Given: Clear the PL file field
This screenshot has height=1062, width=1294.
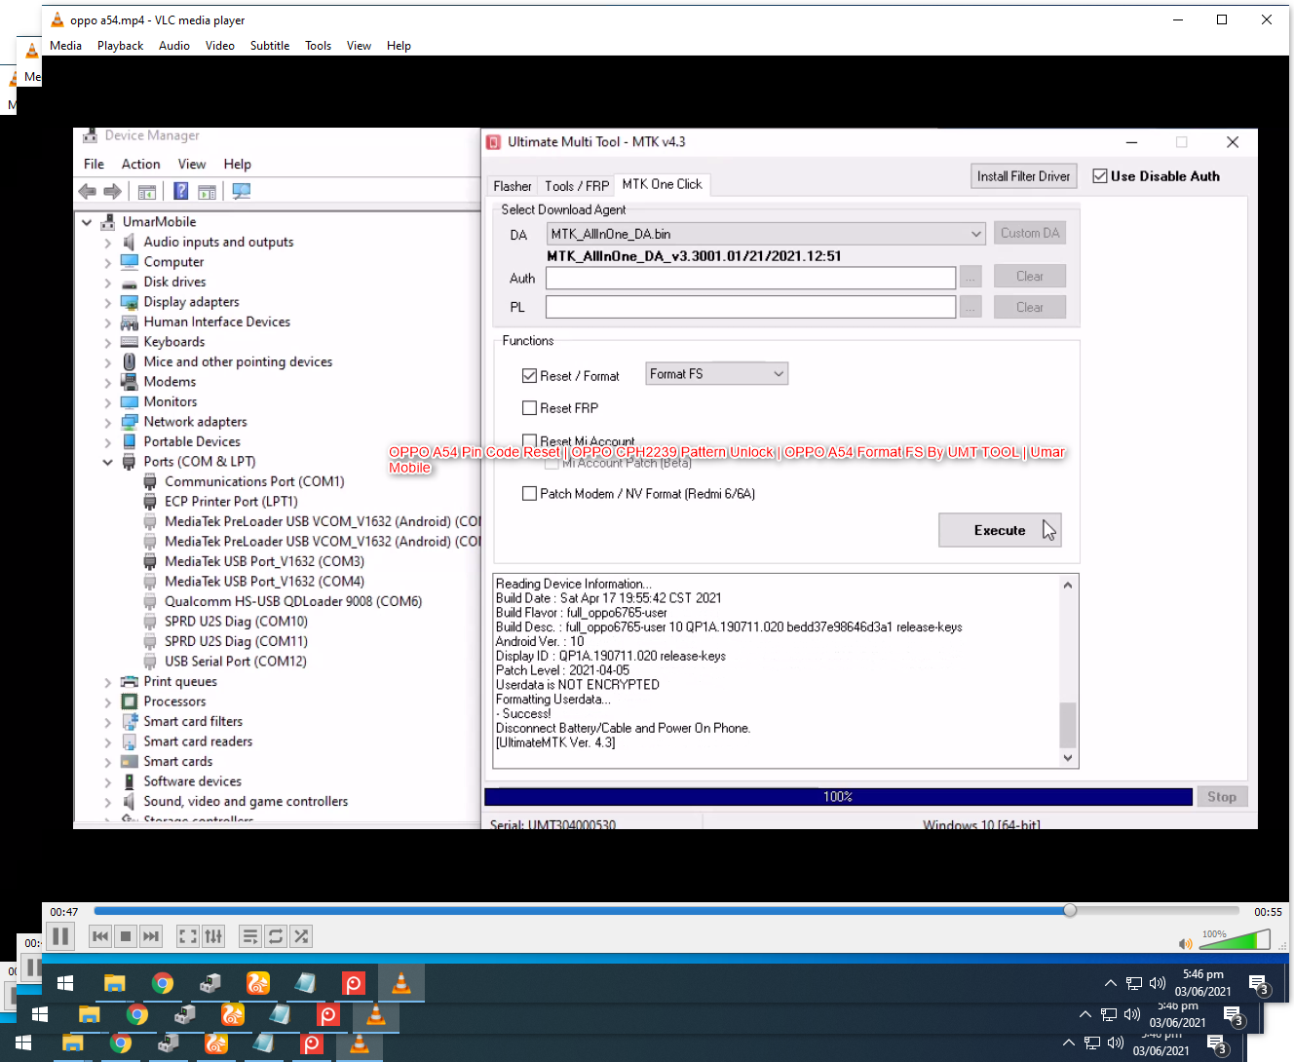Looking at the screenshot, I should pos(1030,307).
